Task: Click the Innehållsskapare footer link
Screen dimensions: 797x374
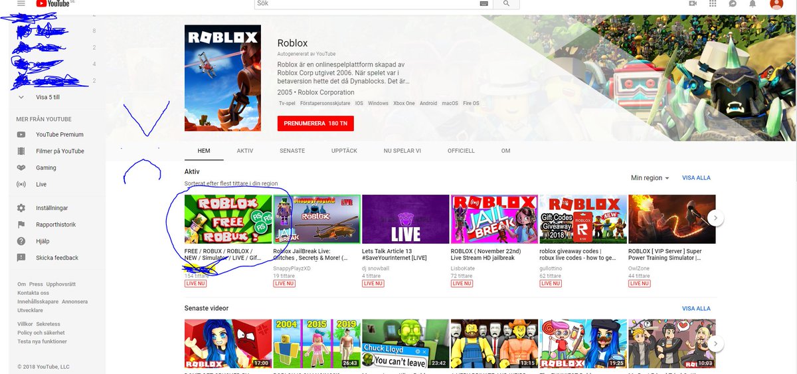Action: point(39,302)
